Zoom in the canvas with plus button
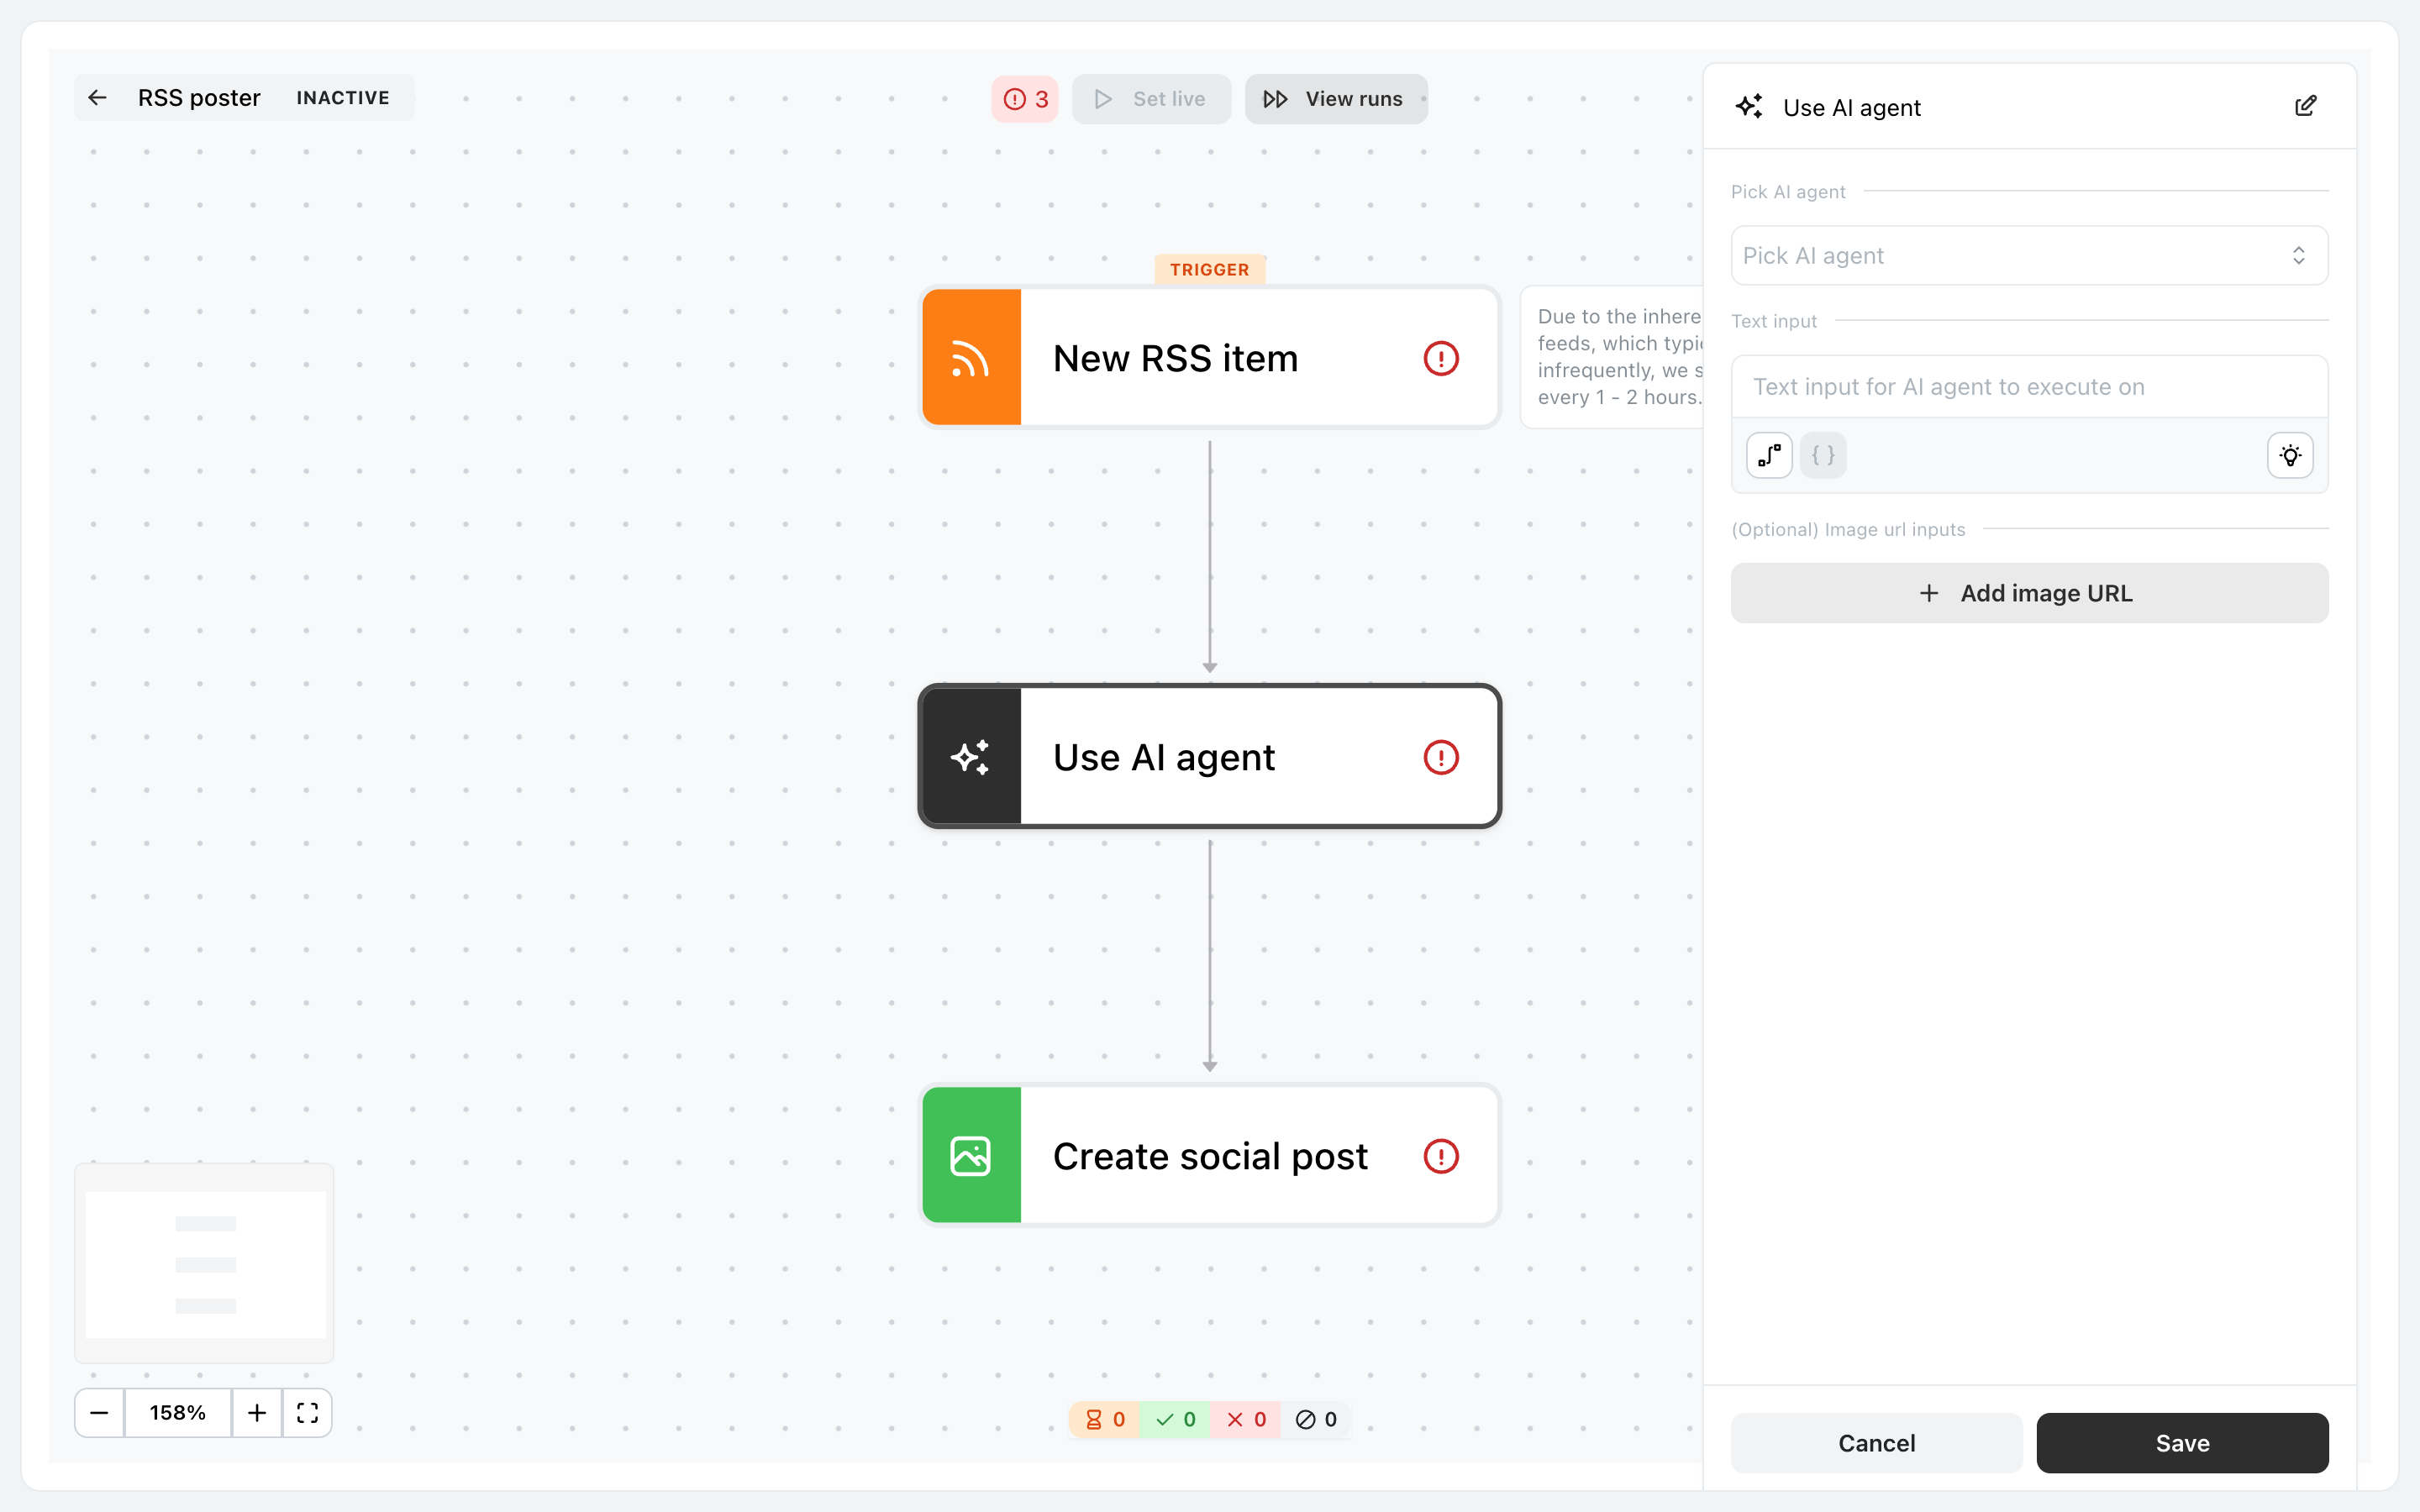The width and height of the screenshot is (2420, 1512). pyautogui.click(x=257, y=1413)
